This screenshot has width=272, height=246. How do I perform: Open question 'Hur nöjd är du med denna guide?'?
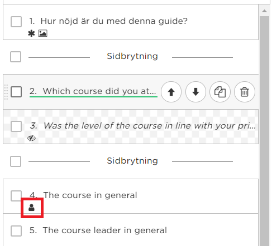(x=108, y=21)
